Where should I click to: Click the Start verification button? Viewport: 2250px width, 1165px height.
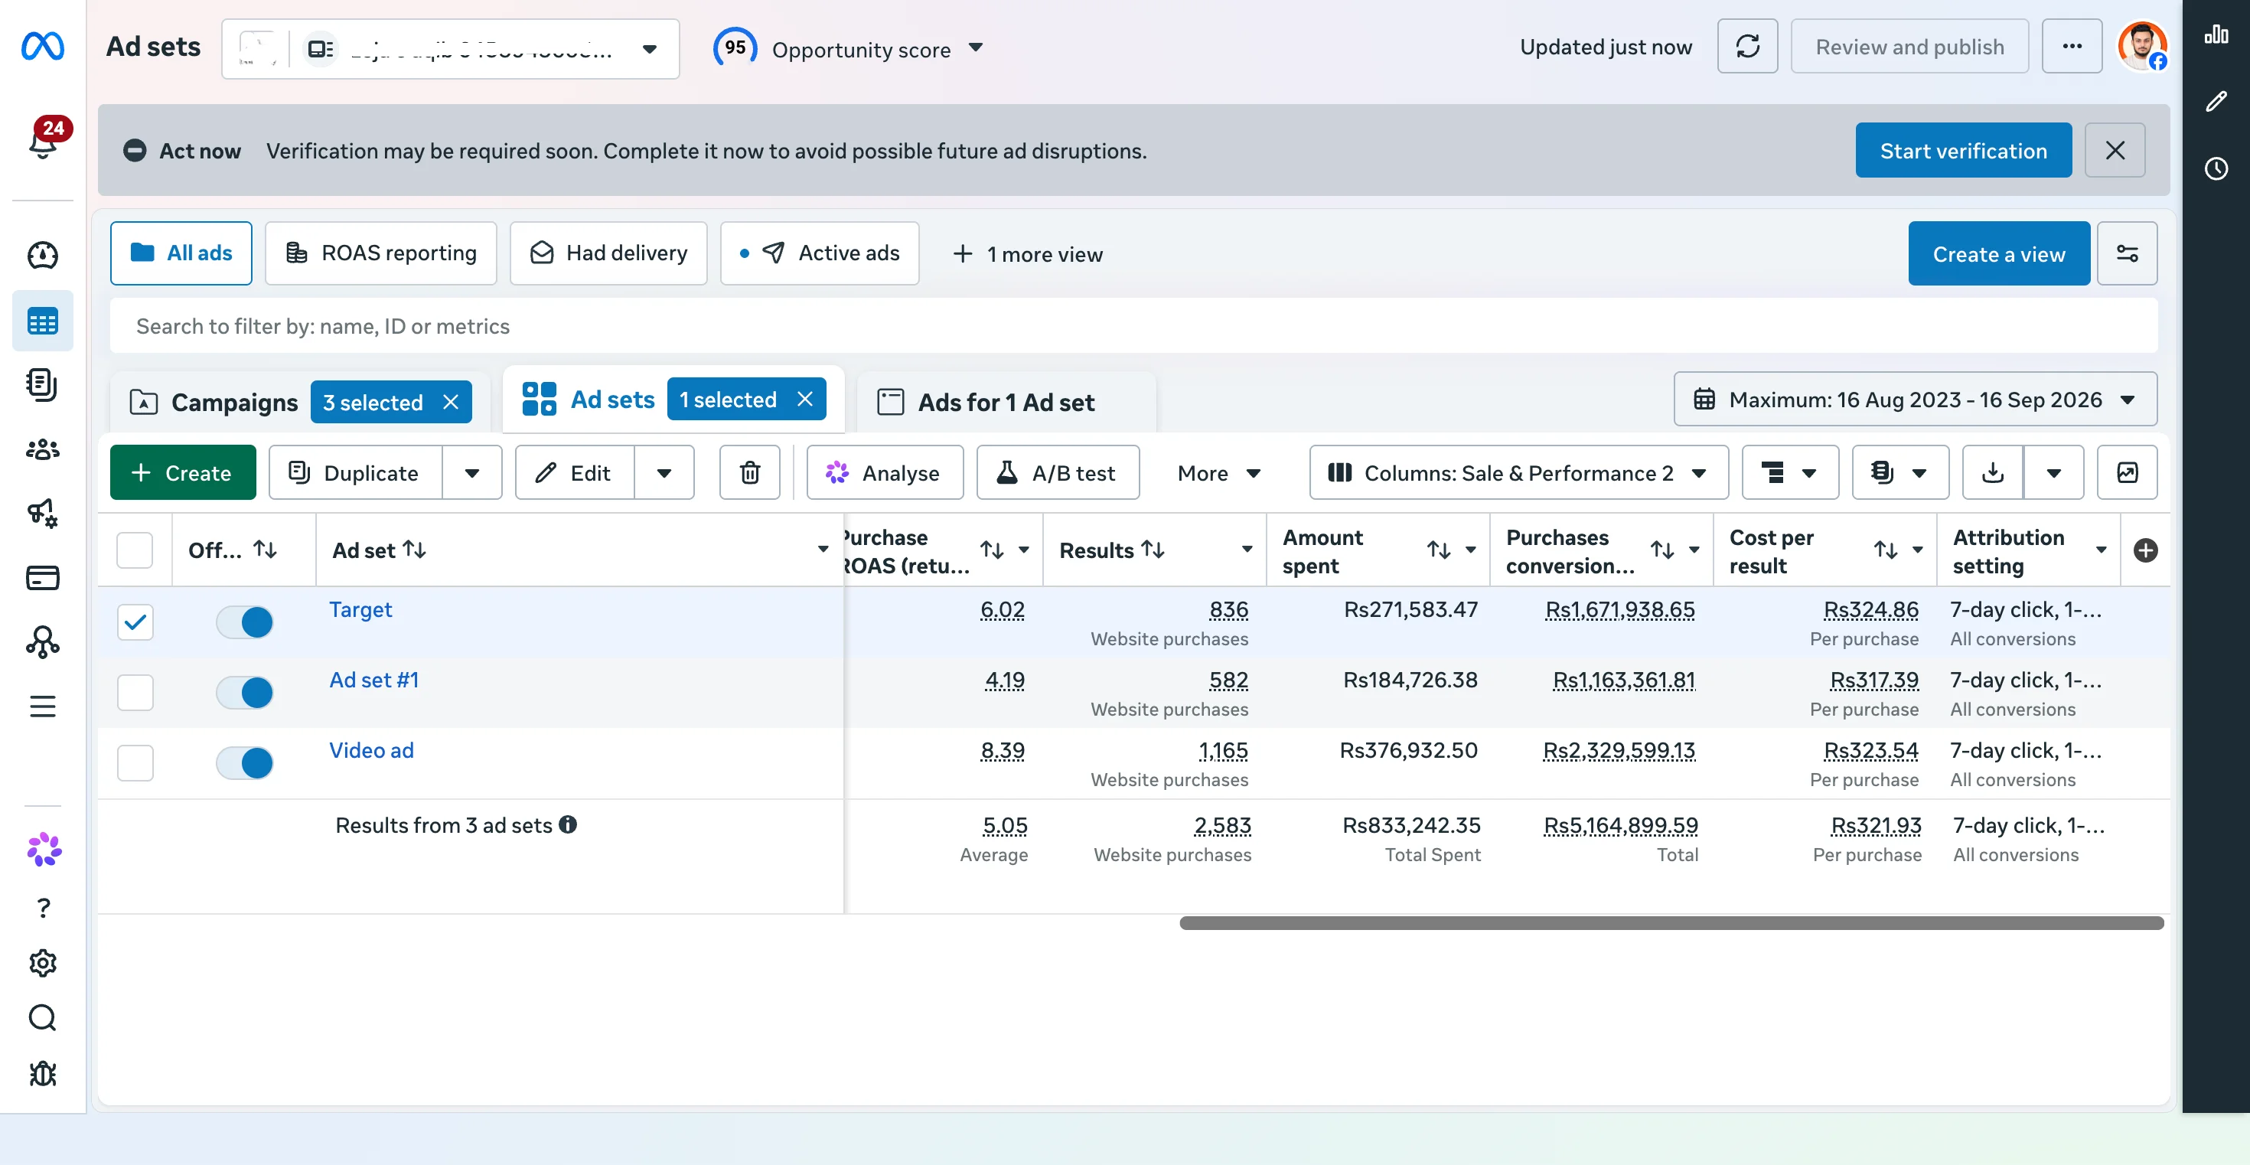pos(1963,150)
